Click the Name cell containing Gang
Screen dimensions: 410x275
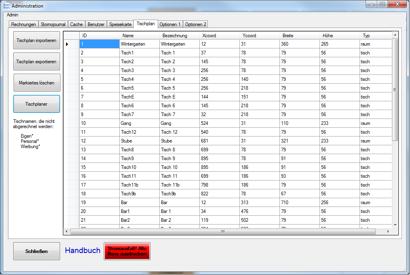(x=139, y=123)
